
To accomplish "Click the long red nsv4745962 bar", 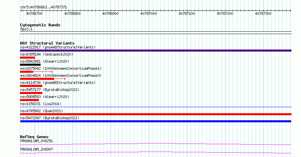I will pos(156,114).
